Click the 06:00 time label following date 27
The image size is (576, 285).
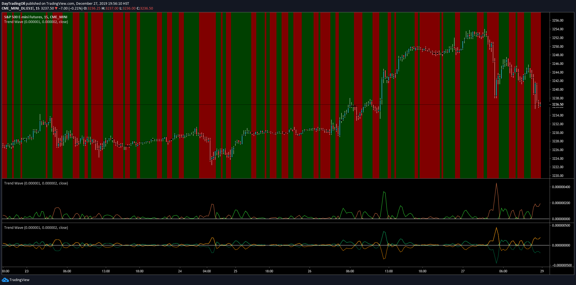pyautogui.click(x=503, y=271)
